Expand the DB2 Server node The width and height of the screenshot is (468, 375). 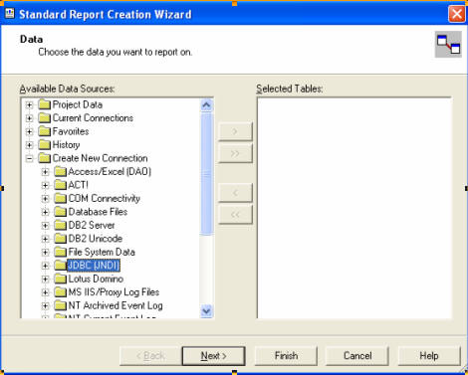45,226
